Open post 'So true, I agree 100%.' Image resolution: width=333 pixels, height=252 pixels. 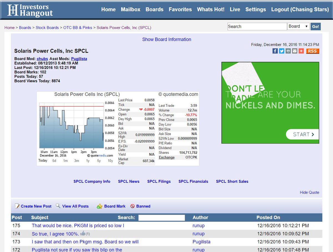(56, 234)
